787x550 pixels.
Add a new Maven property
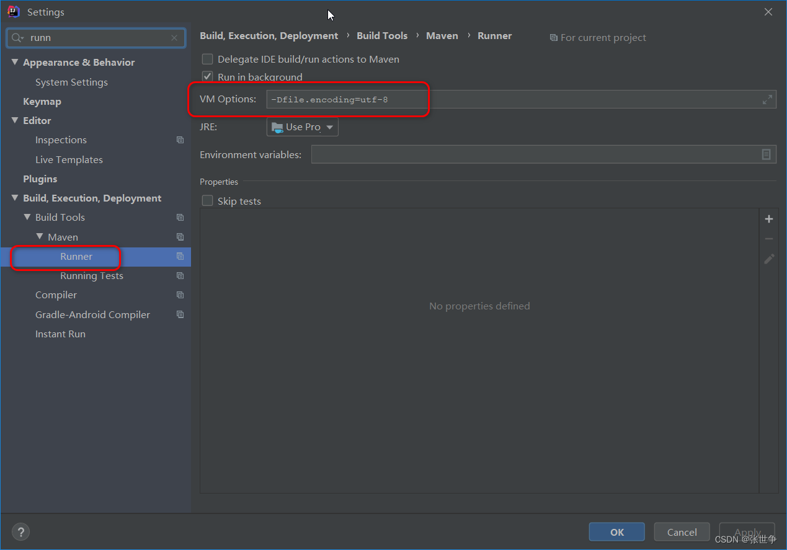click(x=769, y=219)
